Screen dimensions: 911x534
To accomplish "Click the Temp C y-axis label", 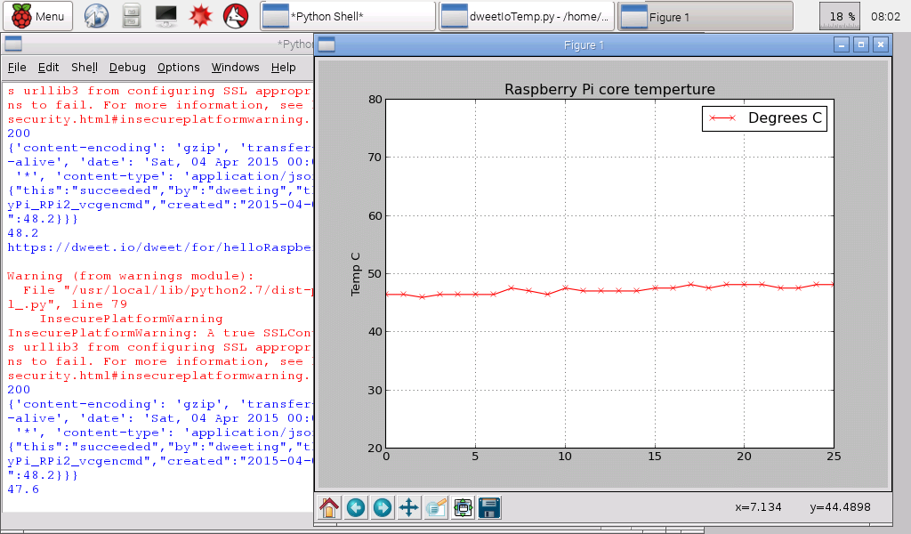I will pyautogui.click(x=356, y=274).
